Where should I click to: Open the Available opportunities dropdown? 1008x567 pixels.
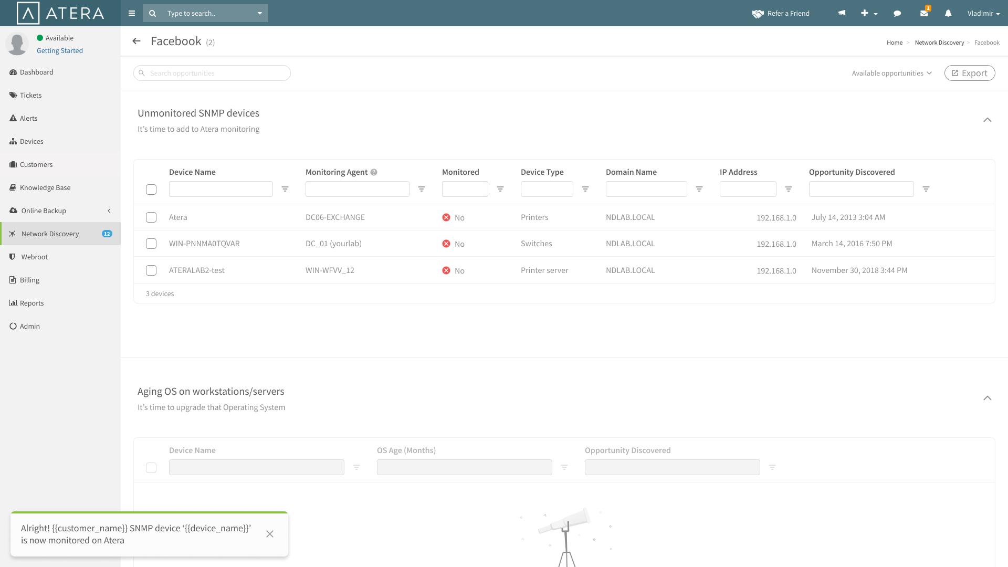click(x=891, y=73)
